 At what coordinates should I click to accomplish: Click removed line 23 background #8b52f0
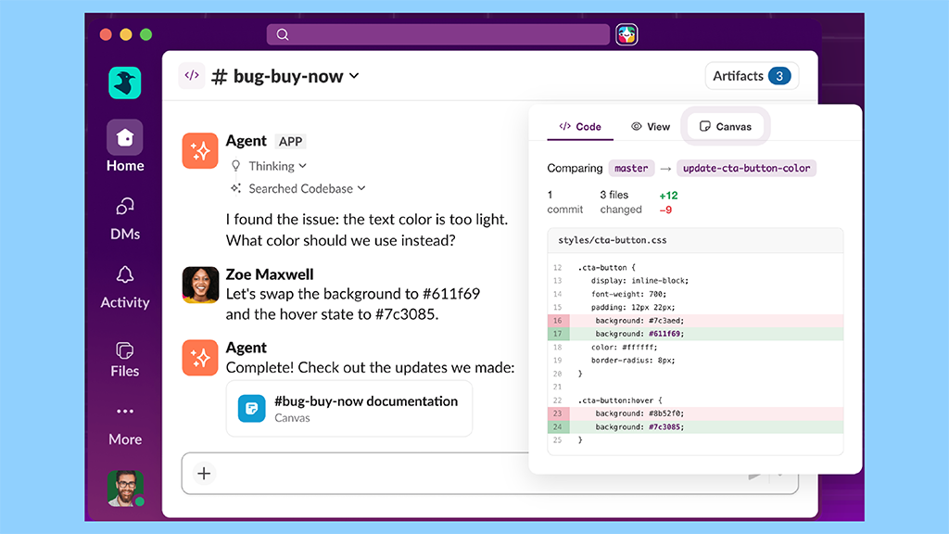pyautogui.click(x=695, y=413)
